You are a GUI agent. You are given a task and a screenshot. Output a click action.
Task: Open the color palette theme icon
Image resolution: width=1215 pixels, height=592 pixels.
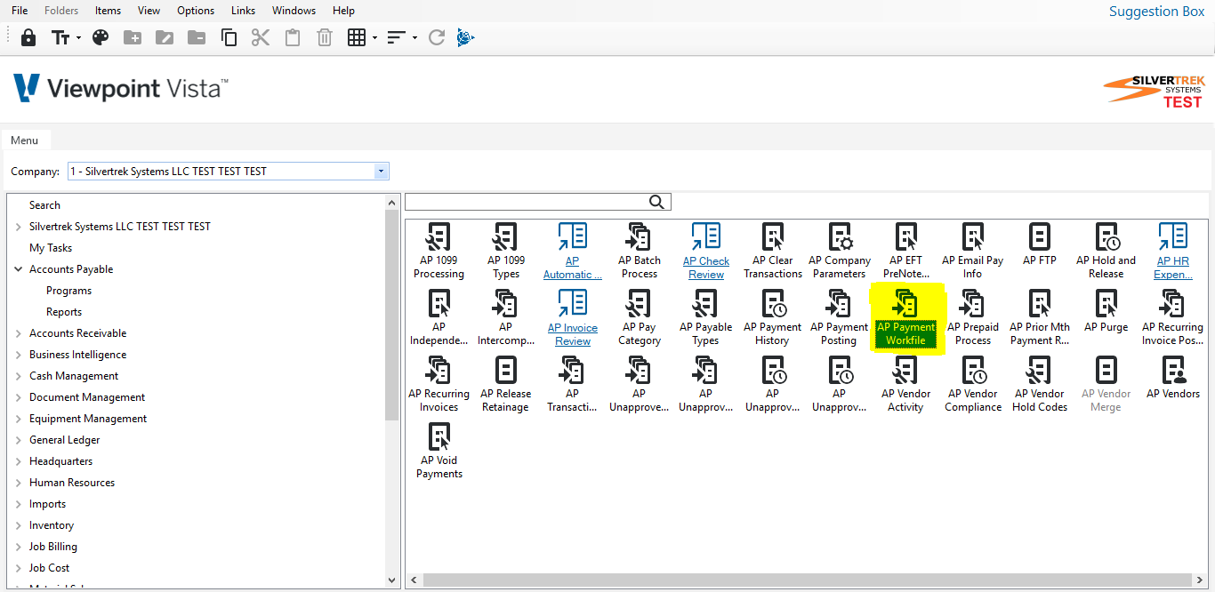pos(101,37)
